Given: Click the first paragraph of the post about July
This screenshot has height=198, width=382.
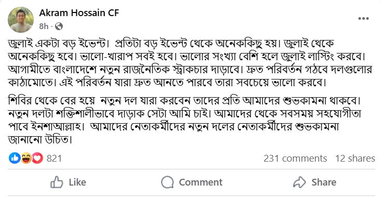Looking at the screenshot, I should (190, 63).
